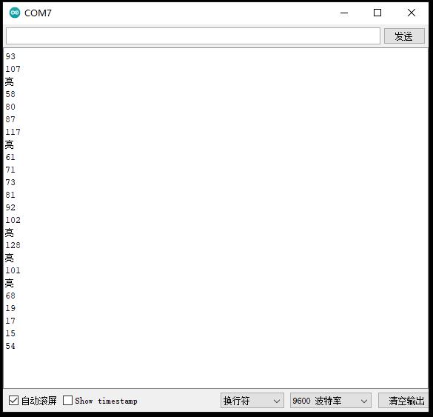Minimize the COM7 serial monitor window
Viewport: 433px width, 417px height.
(344, 13)
